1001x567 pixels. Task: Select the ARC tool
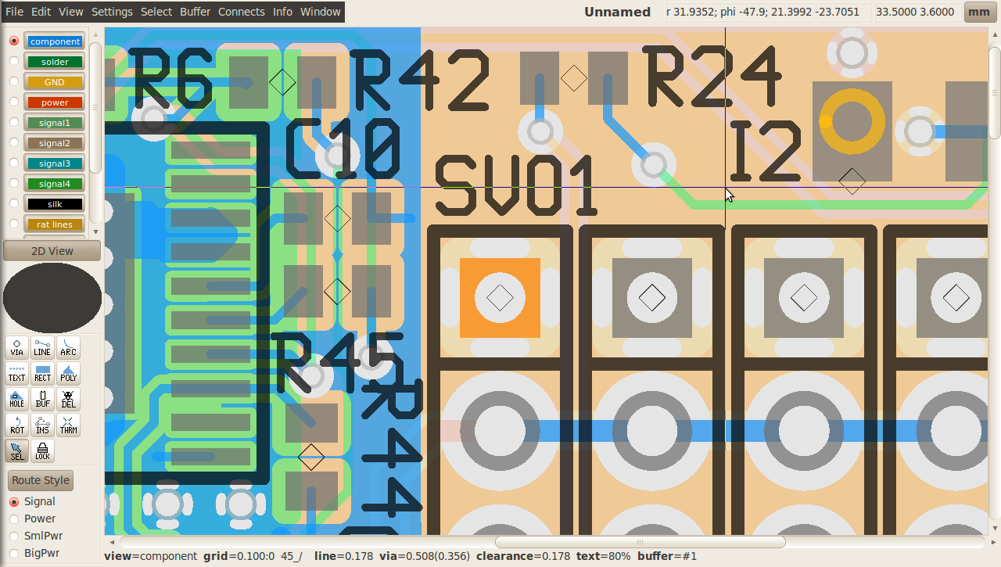68,347
